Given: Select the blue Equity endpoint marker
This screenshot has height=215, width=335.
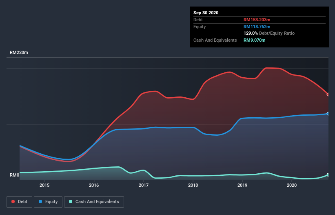Looking at the screenshot, I should pos(328,114).
